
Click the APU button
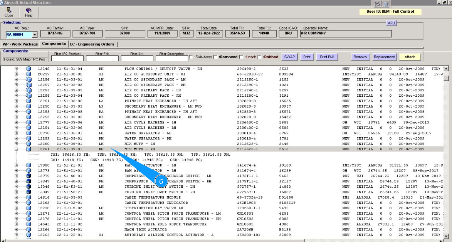tap(391, 23)
